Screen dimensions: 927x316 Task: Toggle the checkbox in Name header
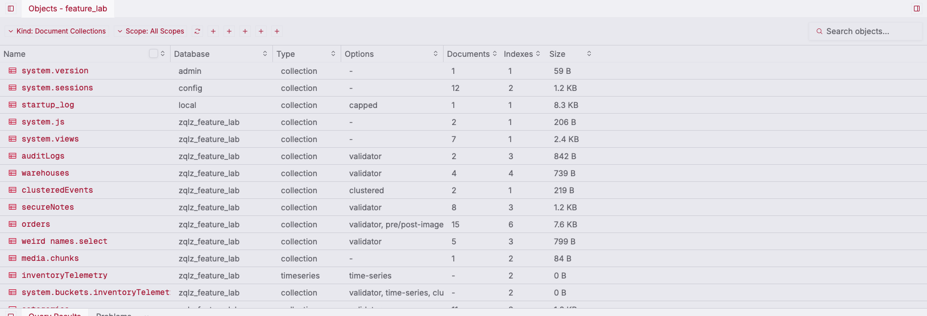pos(154,53)
